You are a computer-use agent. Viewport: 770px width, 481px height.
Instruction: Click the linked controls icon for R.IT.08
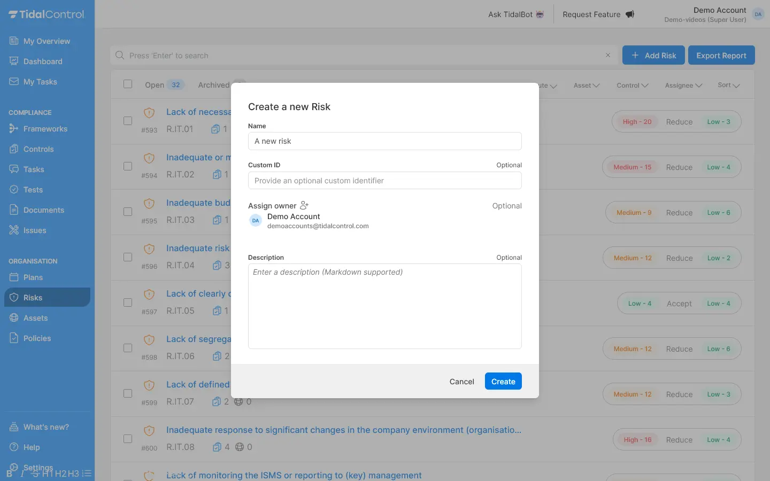(217, 447)
